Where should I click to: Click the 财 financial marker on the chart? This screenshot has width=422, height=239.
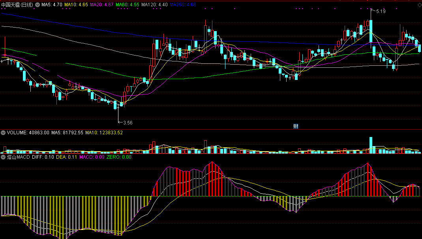click(x=296, y=126)
